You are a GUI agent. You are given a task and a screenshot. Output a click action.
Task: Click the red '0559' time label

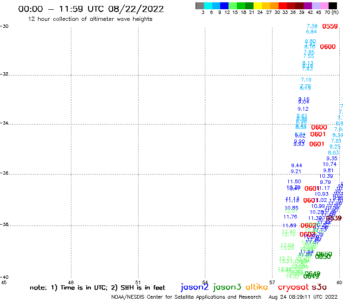pos(330,26)
